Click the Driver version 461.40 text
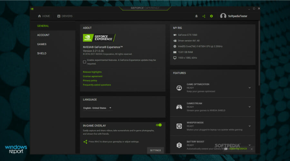Viewport: 290px width, 161px height. [x=188, y=41]
